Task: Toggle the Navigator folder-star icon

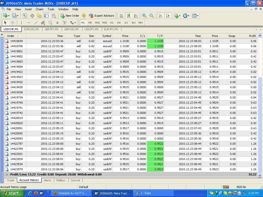Action: [39, 16]
